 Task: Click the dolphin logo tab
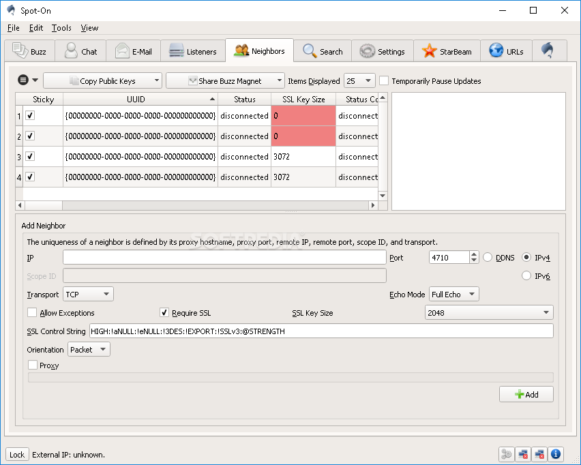[549, 51]
